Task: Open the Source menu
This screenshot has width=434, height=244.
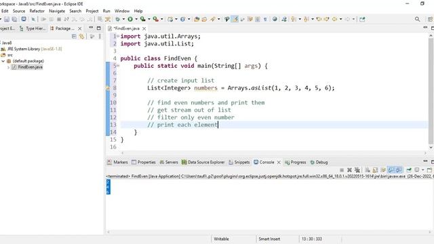Action: point(19,11)
